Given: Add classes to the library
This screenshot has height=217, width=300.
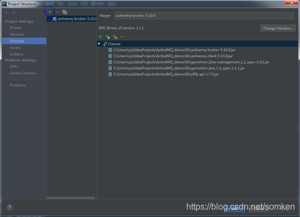Looking at the screenshot, I should pos(100,37).
